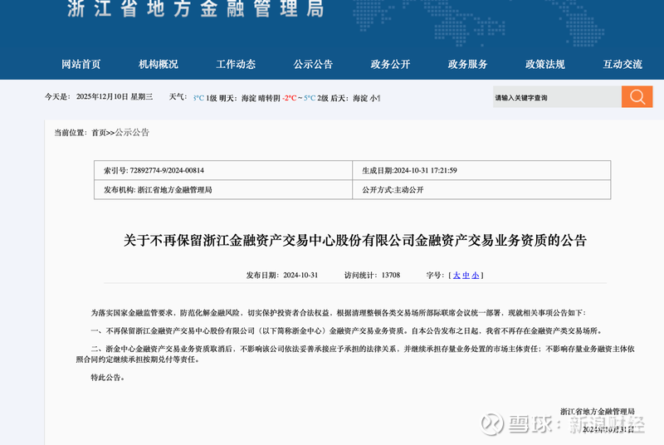Open the 网站首页 nav item
Viewport: 664px width, 445px height.
[81, 65]
